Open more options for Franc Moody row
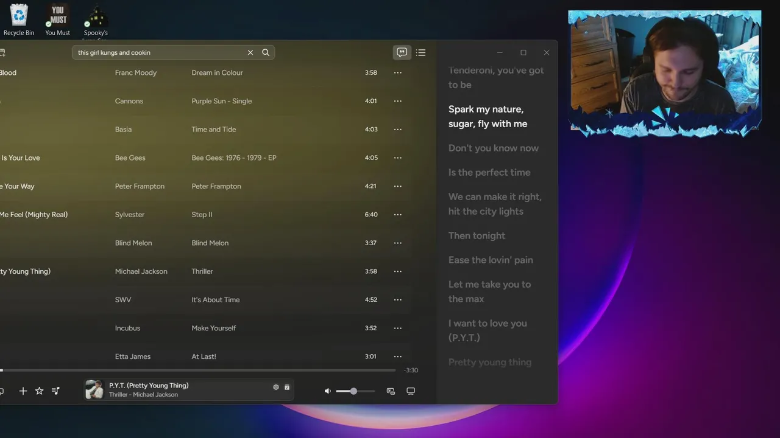Screen dimensions: 780x438 [398, 72]
